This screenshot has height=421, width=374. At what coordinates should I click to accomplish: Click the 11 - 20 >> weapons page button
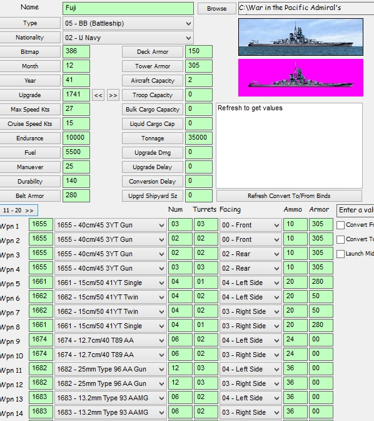pos(19,210)
